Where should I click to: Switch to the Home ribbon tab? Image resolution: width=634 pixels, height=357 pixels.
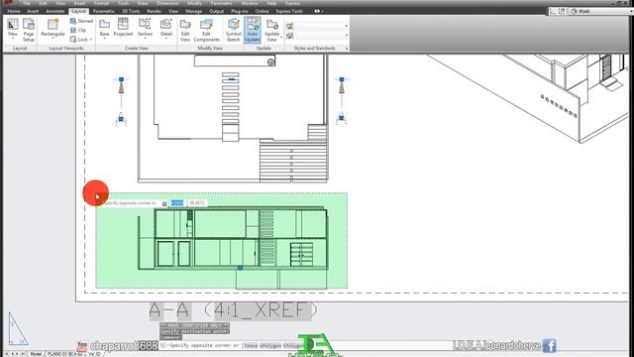13,11
